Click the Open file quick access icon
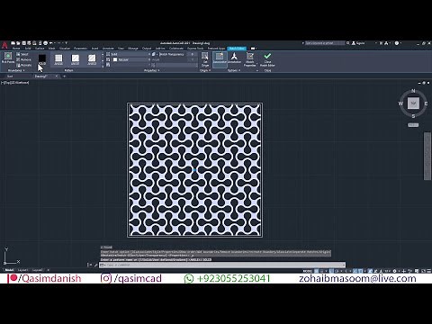The width and height of the screenshot is (432, 324). tap(19, 43)
